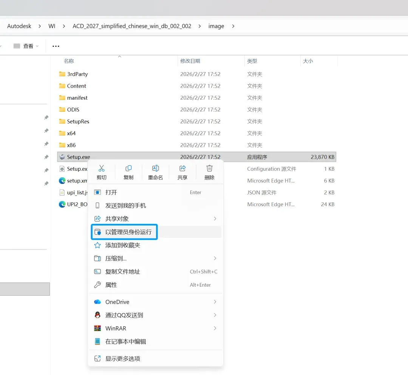Click the setup.xml Edge file icon
Screen dimensions: 408x375
(x=62, y=181)
